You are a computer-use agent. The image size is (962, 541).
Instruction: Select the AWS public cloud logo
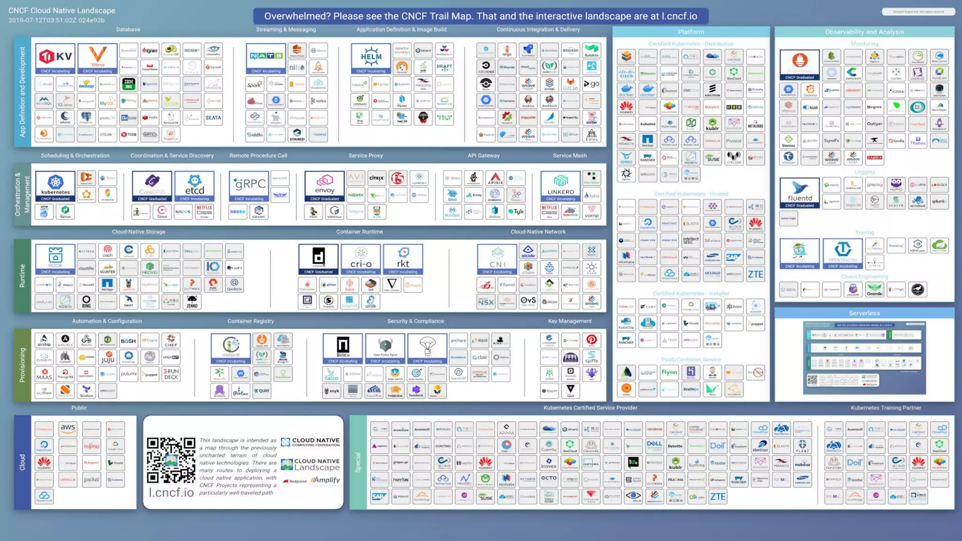coord(68,428)
